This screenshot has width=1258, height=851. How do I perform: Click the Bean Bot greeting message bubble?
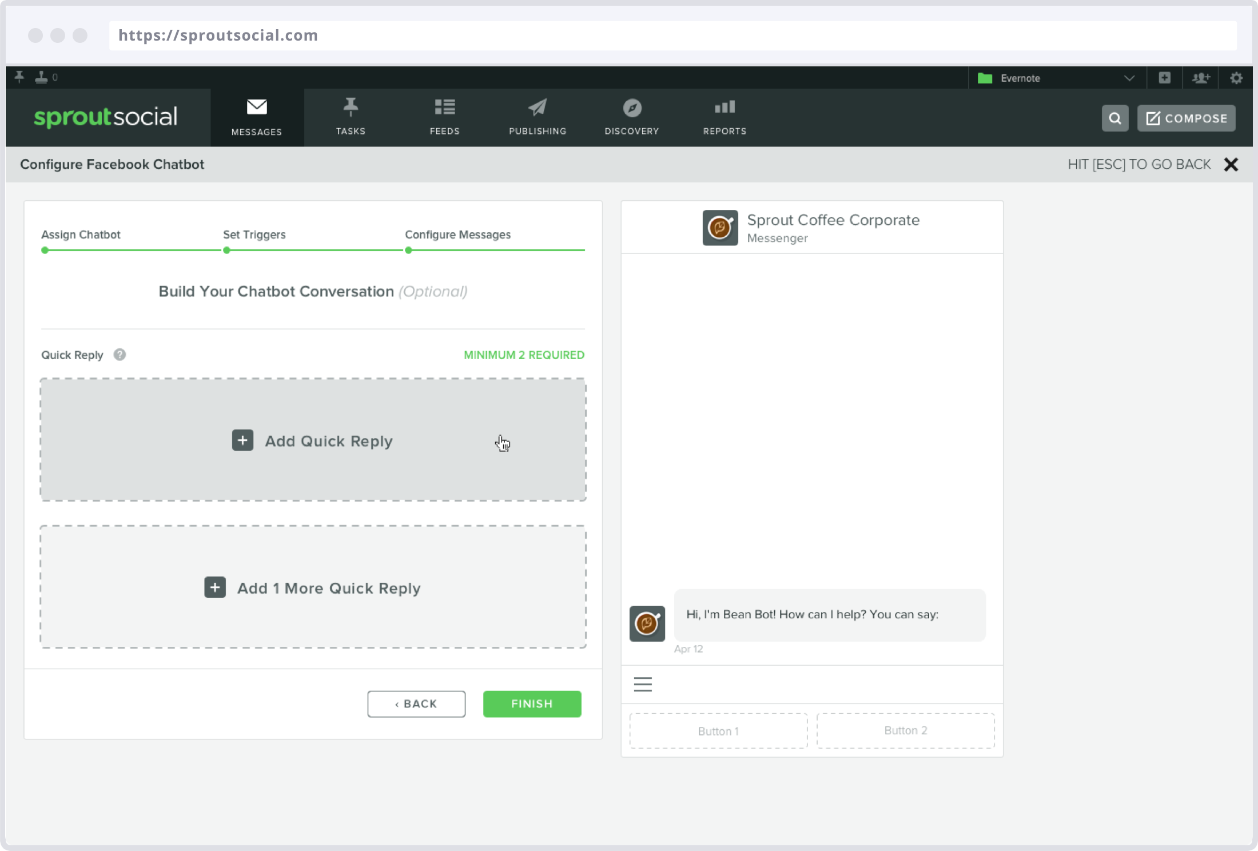pyautogui.click(x=830, y=615)
